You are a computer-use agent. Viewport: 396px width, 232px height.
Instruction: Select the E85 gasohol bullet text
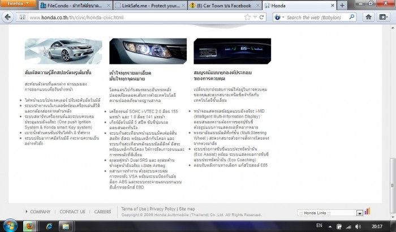[231, 165]
